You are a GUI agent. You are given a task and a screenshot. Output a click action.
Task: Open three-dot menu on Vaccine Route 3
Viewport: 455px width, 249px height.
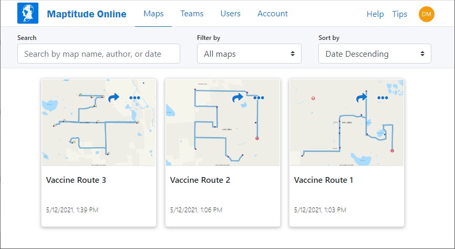135,98
